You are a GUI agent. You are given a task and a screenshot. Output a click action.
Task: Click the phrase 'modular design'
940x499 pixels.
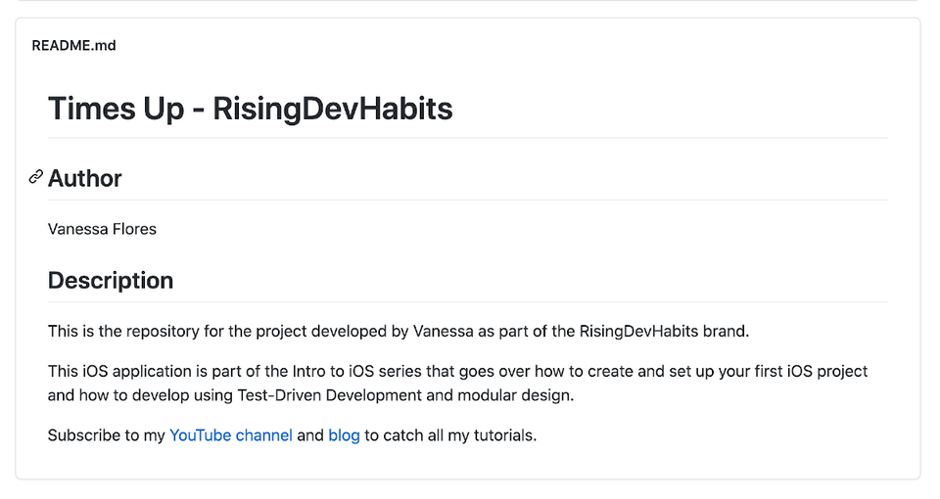[515, 395]
